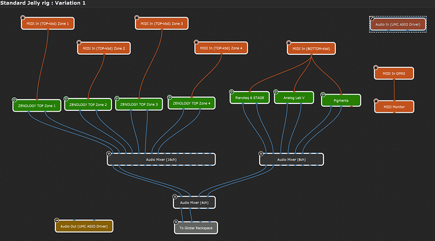Select the MIDI In (BOTTOM-kbd) block

[x=311, y=49]
